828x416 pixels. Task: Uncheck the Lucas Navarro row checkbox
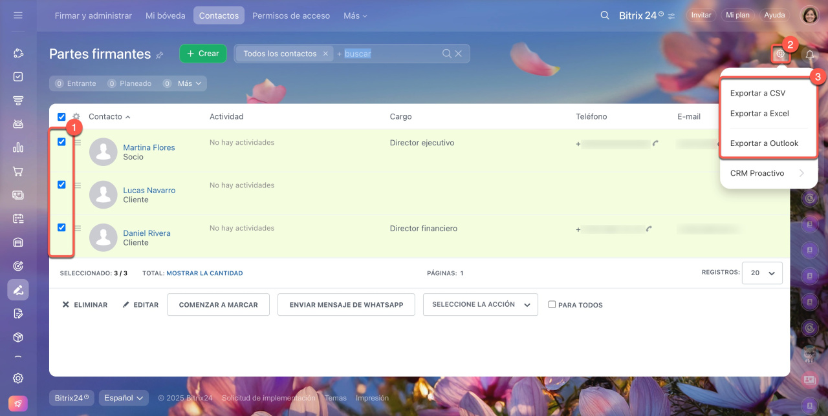pyautogui.click(x=61, y=185)
